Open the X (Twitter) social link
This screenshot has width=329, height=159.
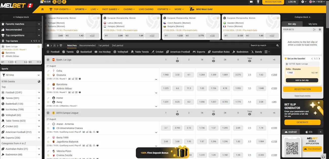pyautogui.click(x=54, y=2)
